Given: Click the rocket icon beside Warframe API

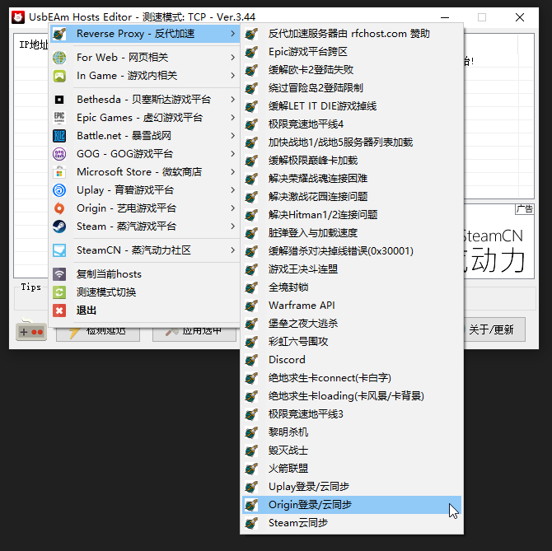Looking at the screenshot, I should (251, 306).
